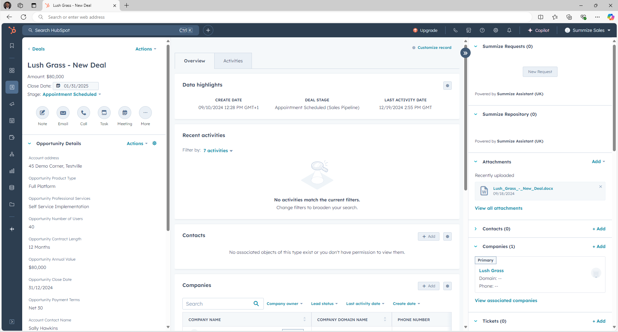Image resolution: width=618 pixels, height=332 pixels.
Task: Open the Marketplace icon in top bar
Action: (469, 30)
